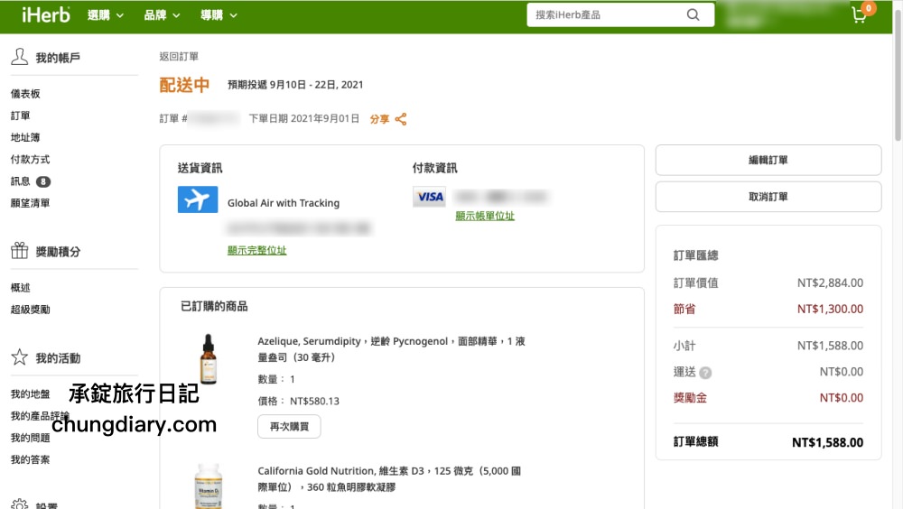Expand the 導購 dropdown menu
903x509 pixels.
(x=219, y=15)
